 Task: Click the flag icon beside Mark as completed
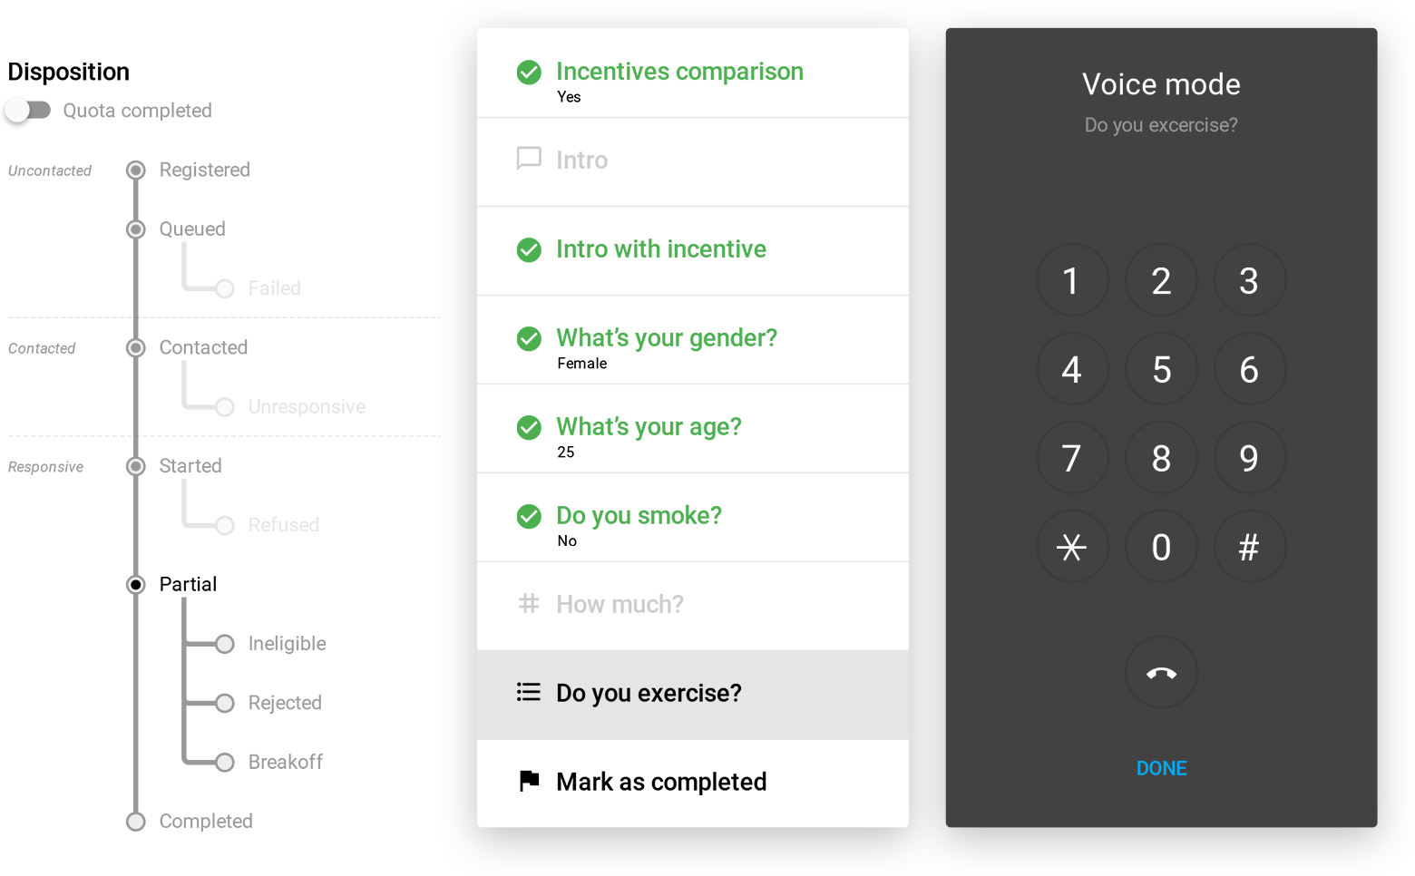tap(529, 781)
